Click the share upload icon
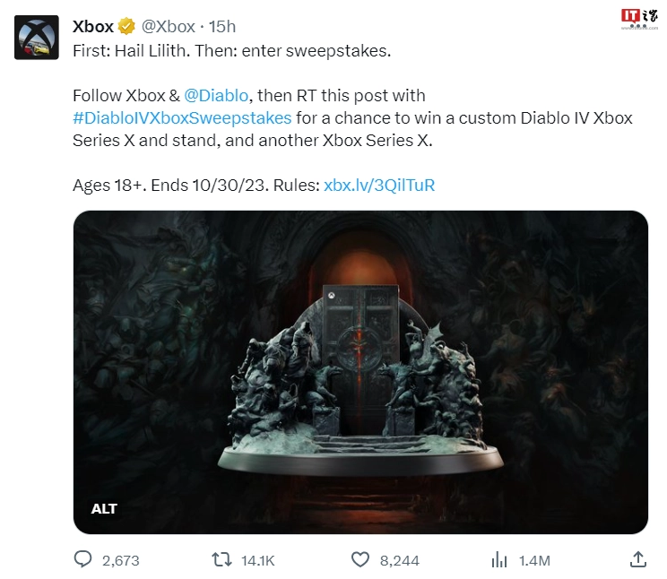Screen dimensions: 667x579 (x=637, y=559)
